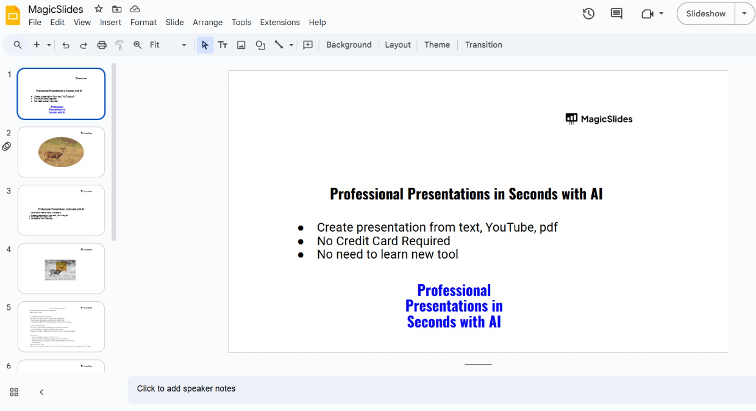Print the presentation using printer icon
The height and width of the screenshot is (411, 756).
click(102, 45)
